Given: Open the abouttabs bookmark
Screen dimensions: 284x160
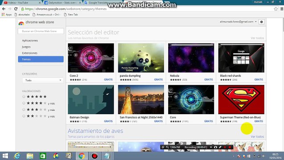Looking at the screenshot, I should (22, 15).
